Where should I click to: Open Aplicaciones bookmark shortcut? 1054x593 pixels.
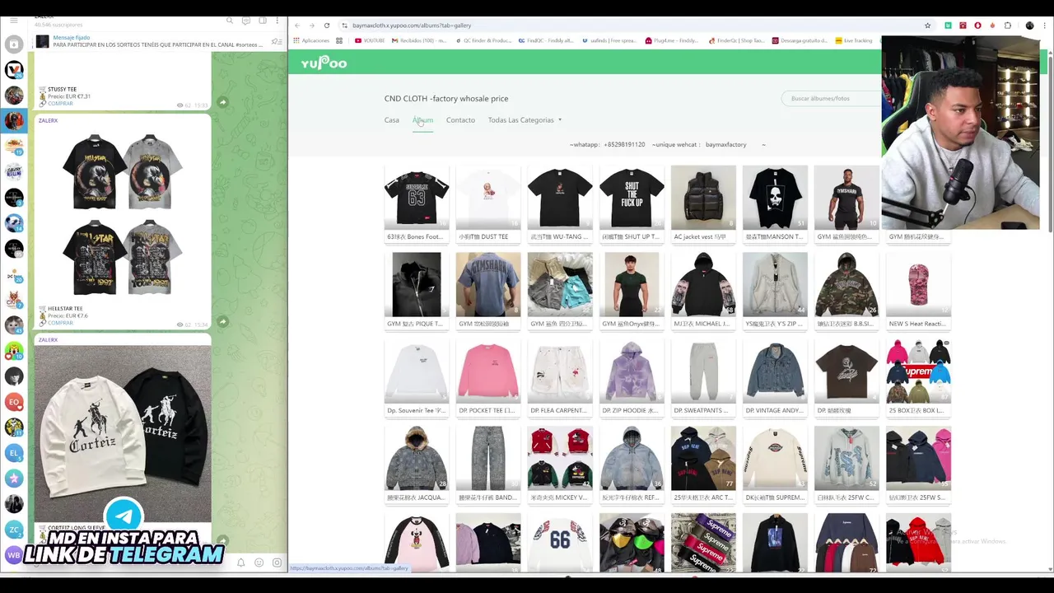tap(311, 40)
